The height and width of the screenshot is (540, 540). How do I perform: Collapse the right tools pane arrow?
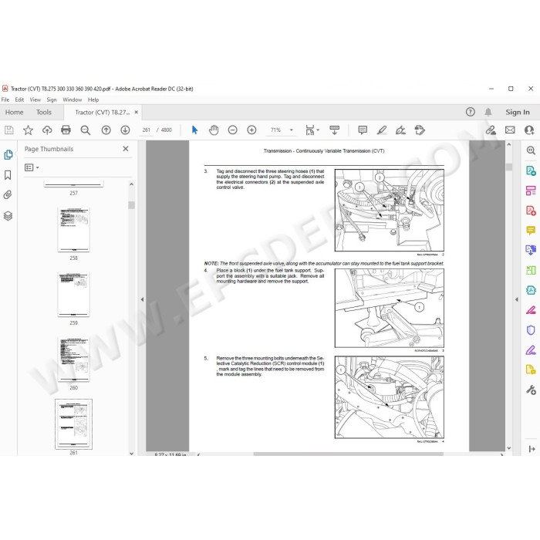[x=516, y=299]
